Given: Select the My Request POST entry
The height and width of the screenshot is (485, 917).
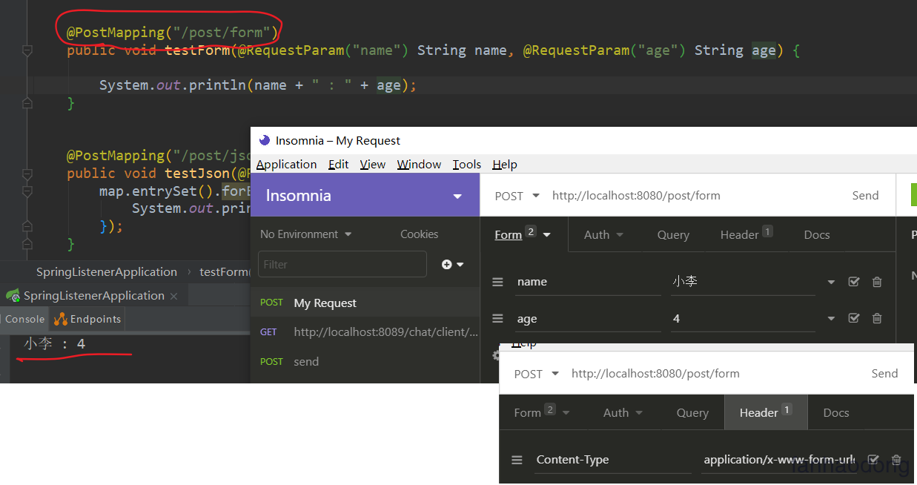Looking at the screenshot, I should click(x=365, y=303).
